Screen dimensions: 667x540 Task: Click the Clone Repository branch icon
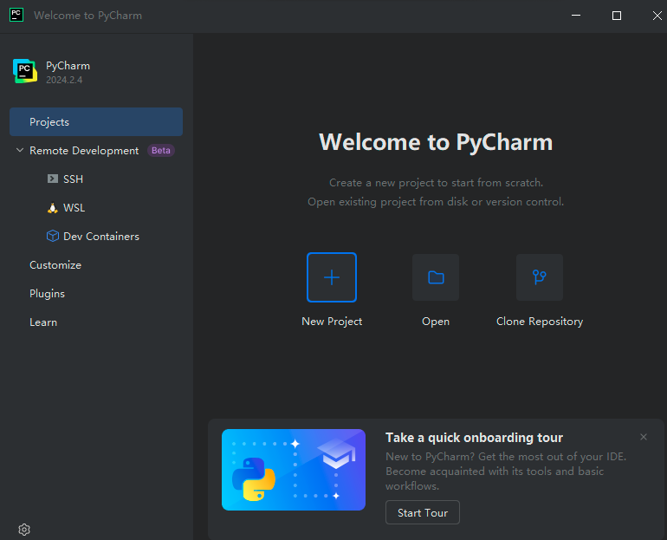(540, 277)
